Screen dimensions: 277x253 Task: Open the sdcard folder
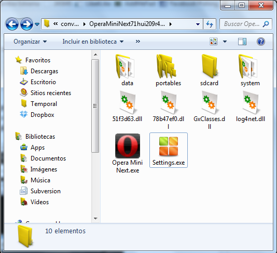coord(209,71)
